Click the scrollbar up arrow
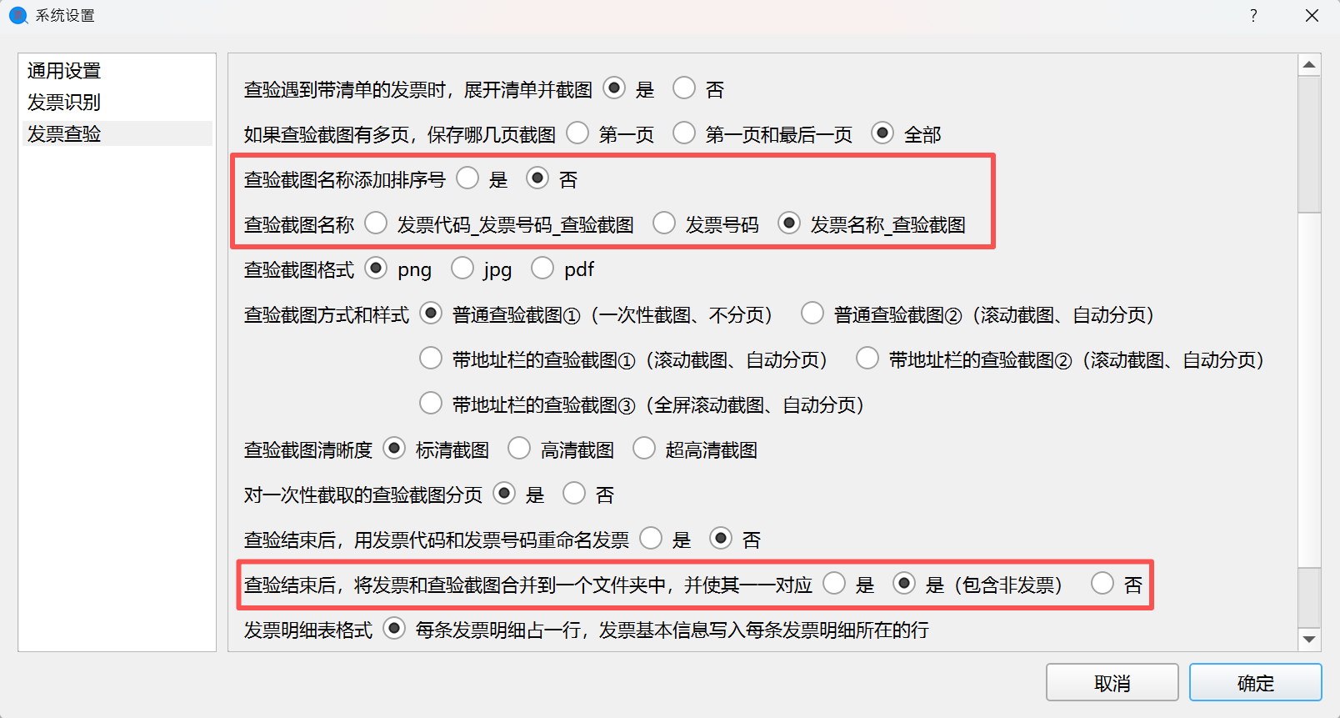The width and height of the screenshot is (1340, 718). click(1309, 65)
